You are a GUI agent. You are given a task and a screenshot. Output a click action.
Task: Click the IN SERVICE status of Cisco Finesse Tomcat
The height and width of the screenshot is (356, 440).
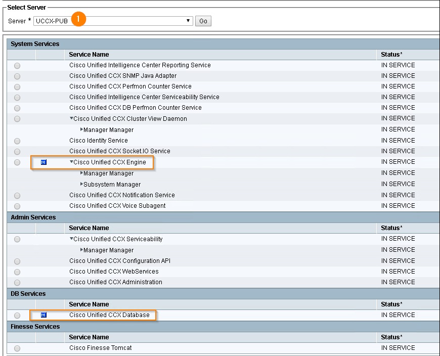pos(398,348)
